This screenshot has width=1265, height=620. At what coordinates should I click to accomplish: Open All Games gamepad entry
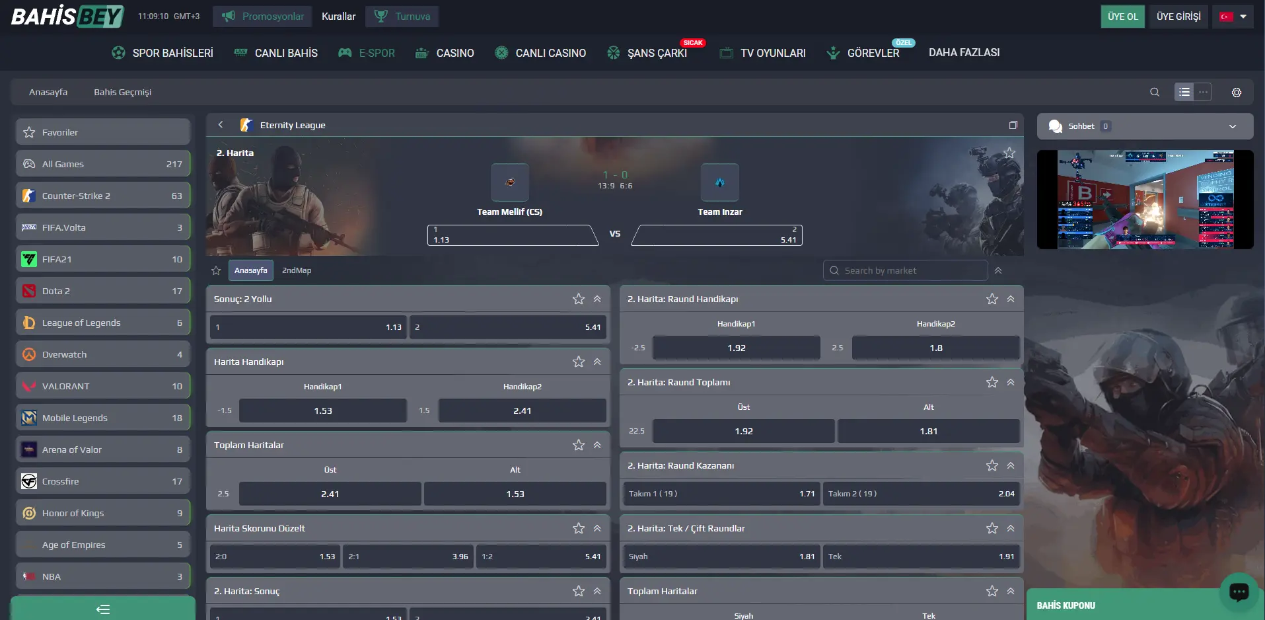[x=103, y=164]
